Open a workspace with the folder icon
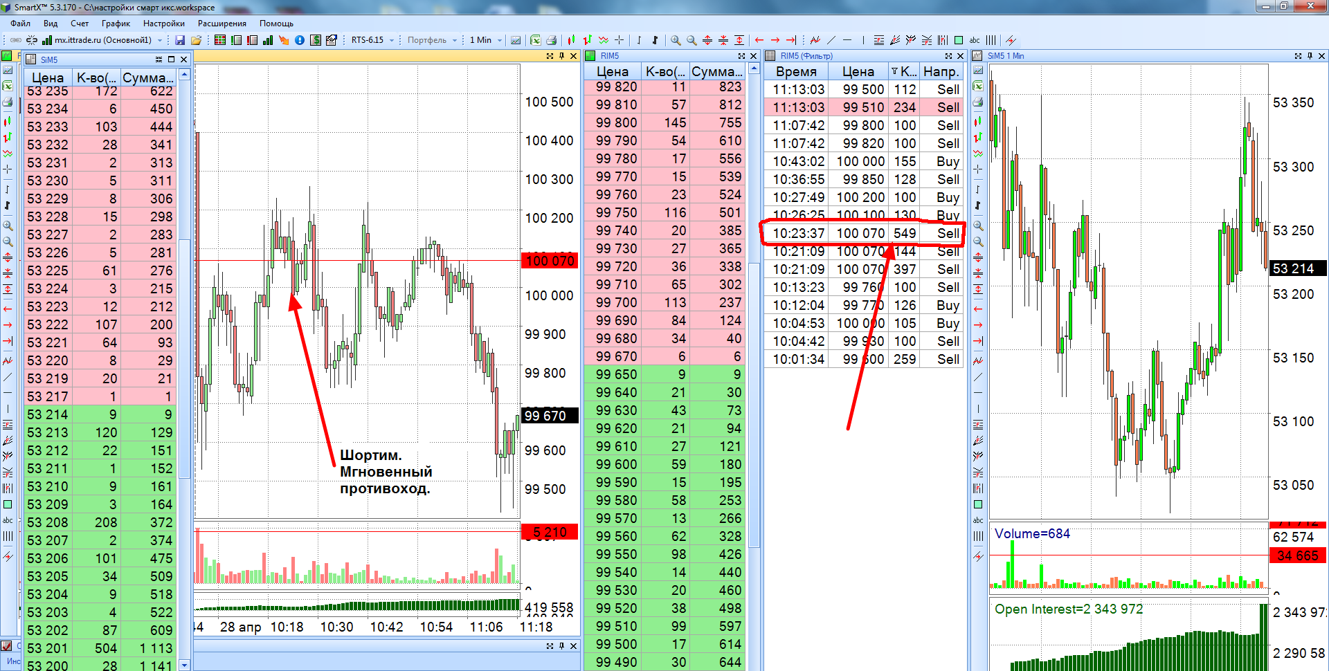This screenshot has width=1329, height=671. 196,40
